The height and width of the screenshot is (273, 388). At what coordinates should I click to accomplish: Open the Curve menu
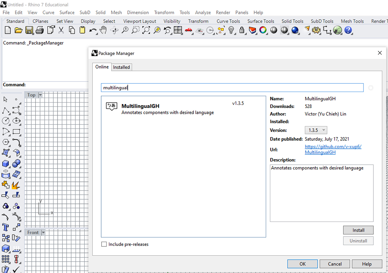[x=48, y=12]
